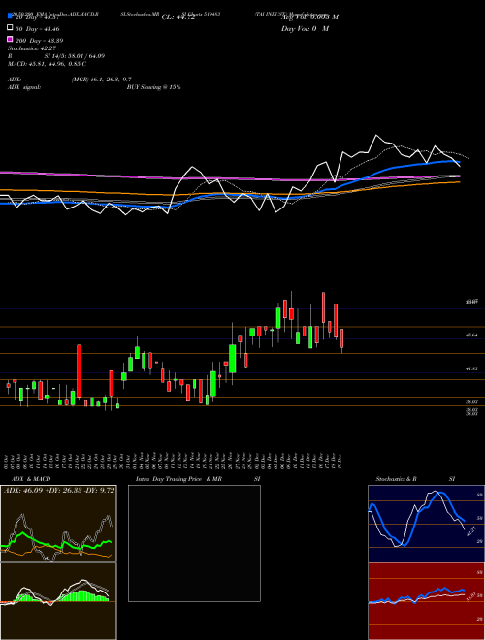
Task: Click the 'BUY Slowing @ 15%' signal text
Action: [x=153, y=87]
